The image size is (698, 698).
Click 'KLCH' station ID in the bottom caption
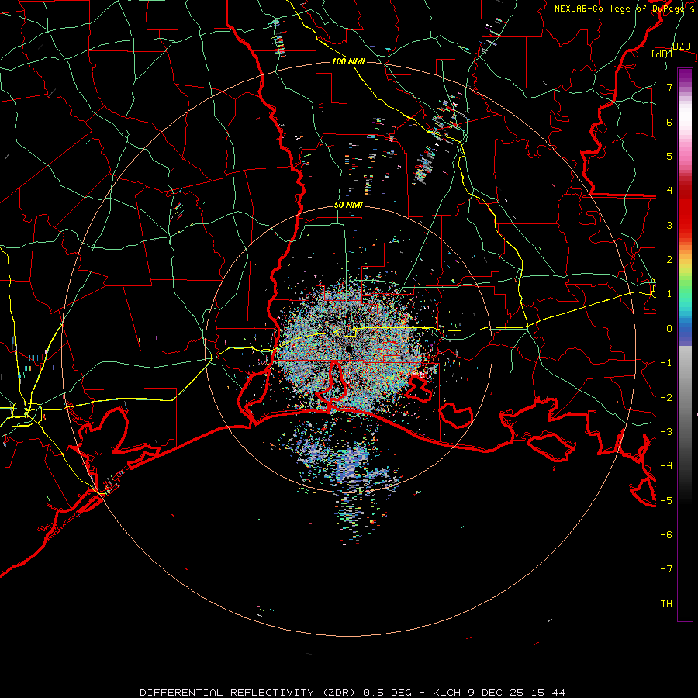(x=447, y=693)
